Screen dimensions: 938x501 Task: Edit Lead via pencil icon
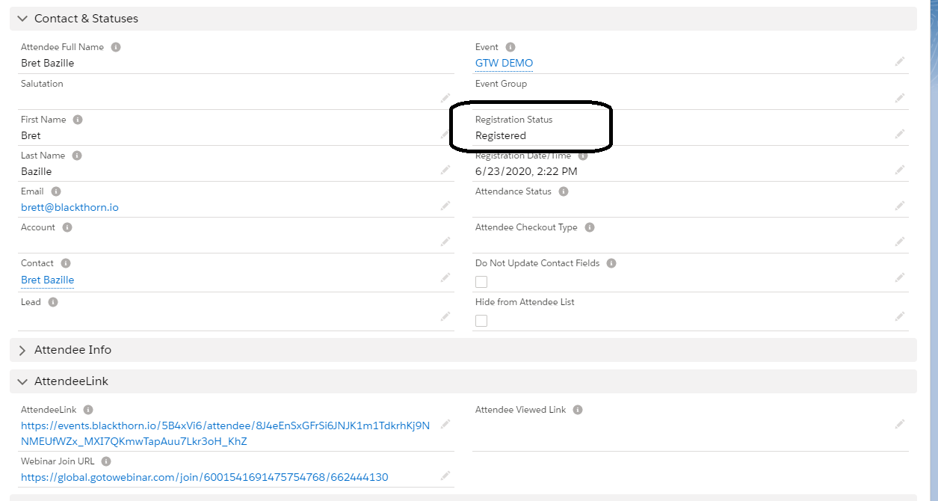tap(445, 316)
